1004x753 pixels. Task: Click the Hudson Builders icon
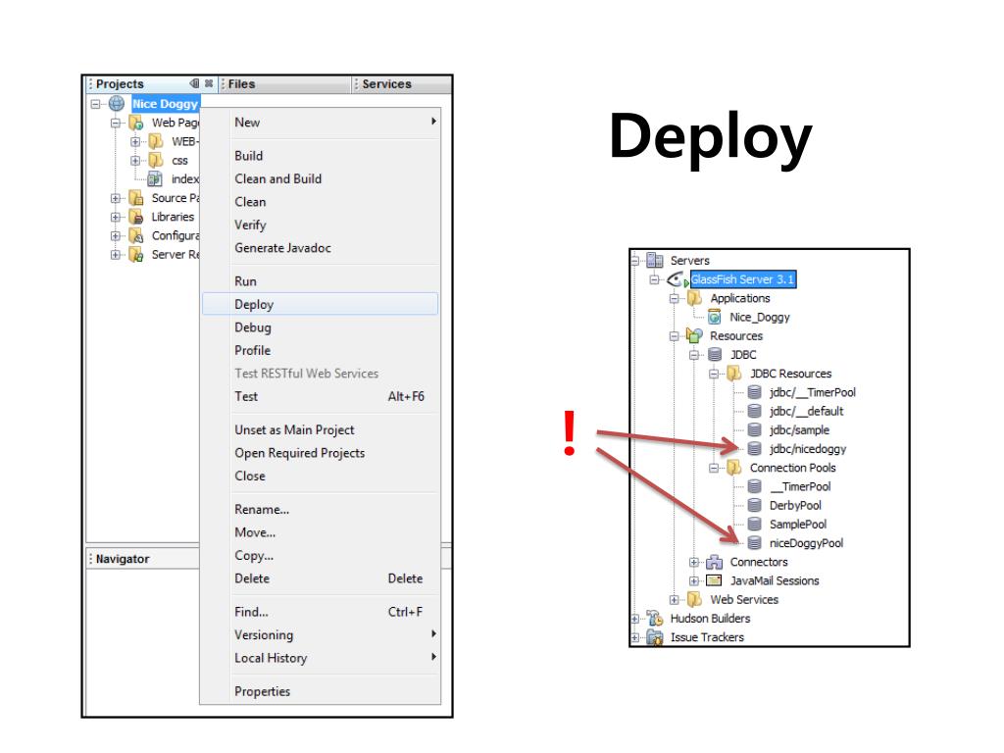pyautogui.click(x=654, y=619)
